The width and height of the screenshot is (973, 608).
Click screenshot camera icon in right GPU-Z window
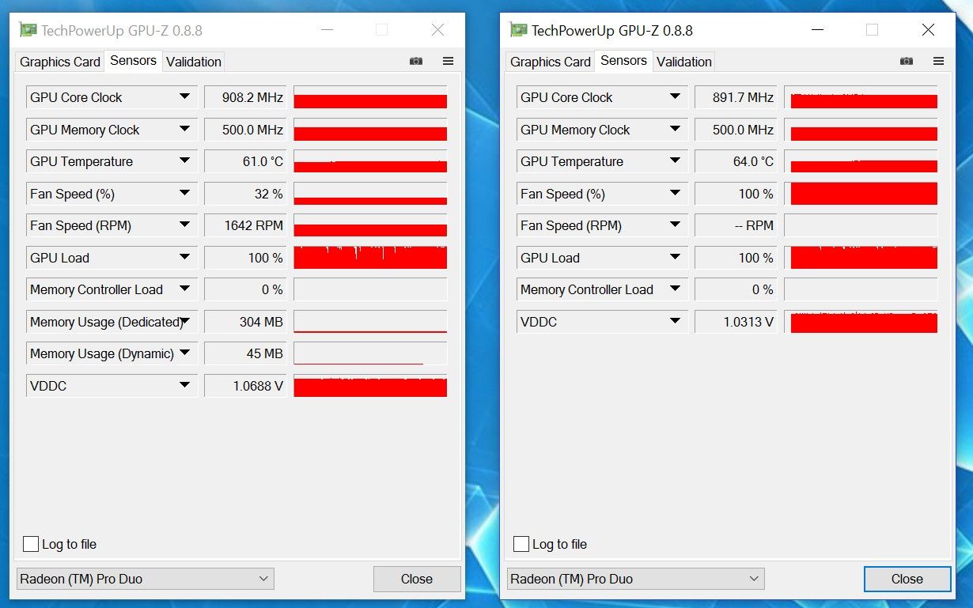[x=907, y=62]
